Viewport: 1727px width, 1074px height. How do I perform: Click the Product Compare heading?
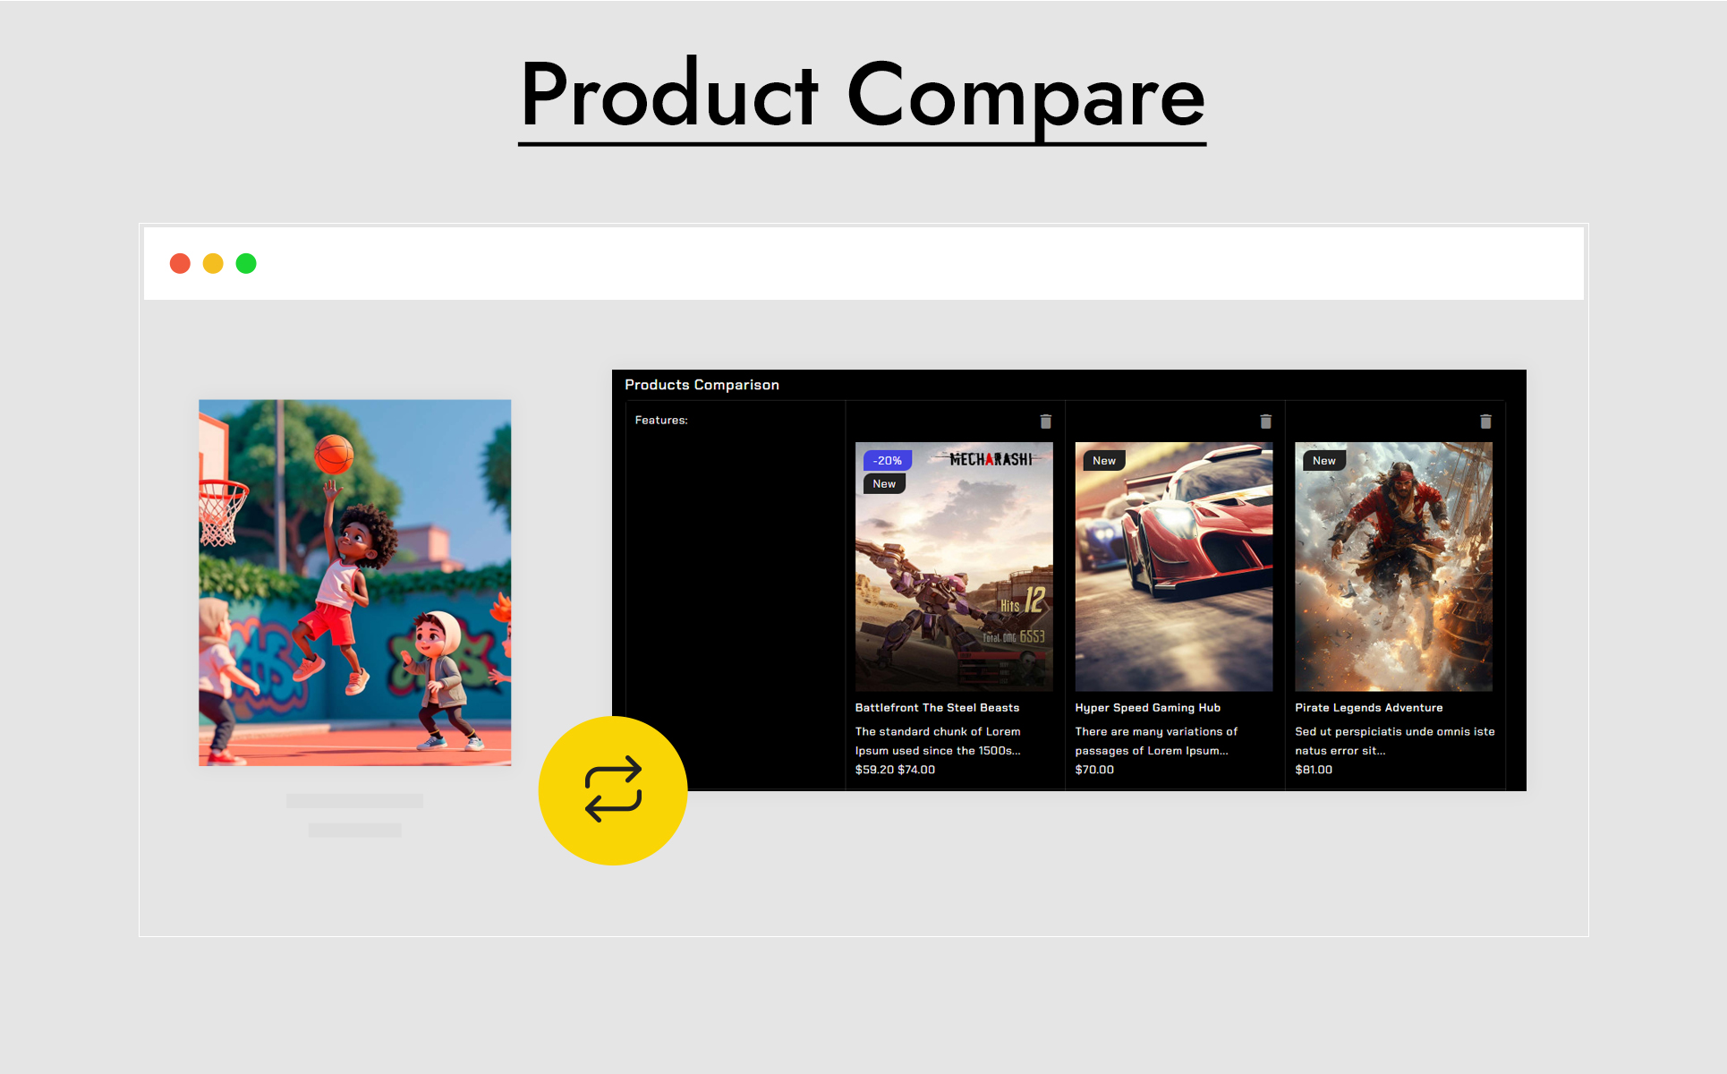(x=862, y=95)
